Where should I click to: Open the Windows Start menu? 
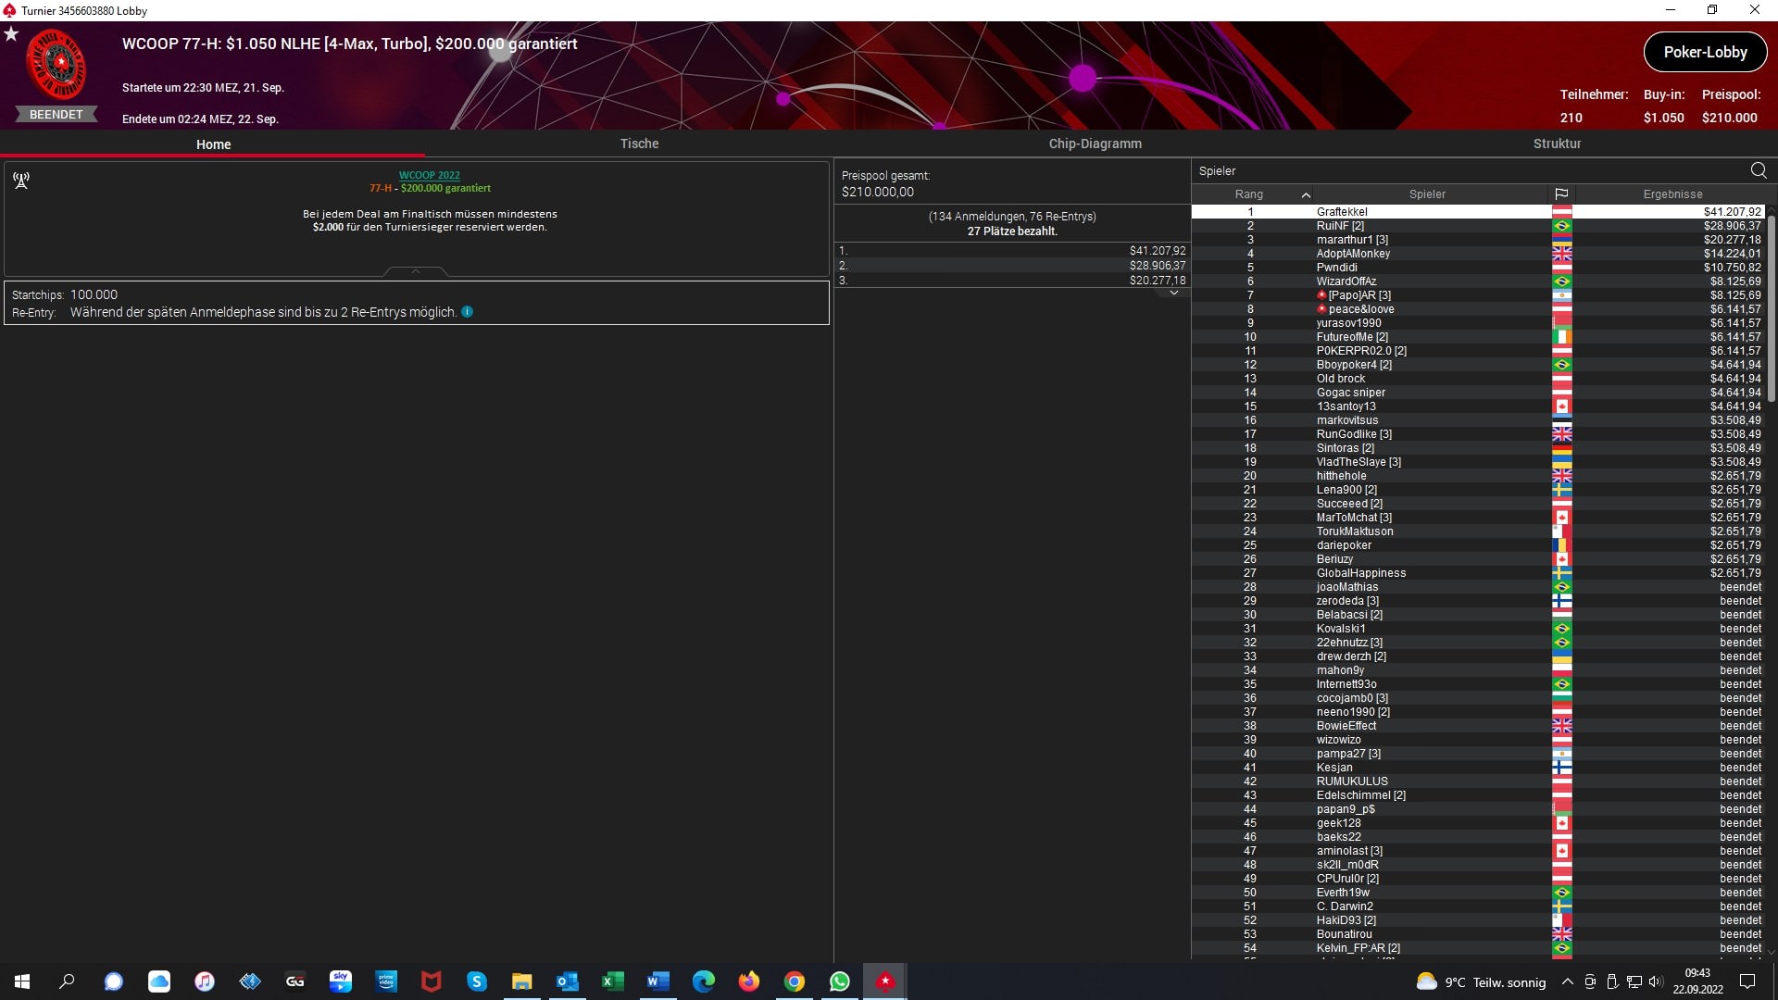22,981
